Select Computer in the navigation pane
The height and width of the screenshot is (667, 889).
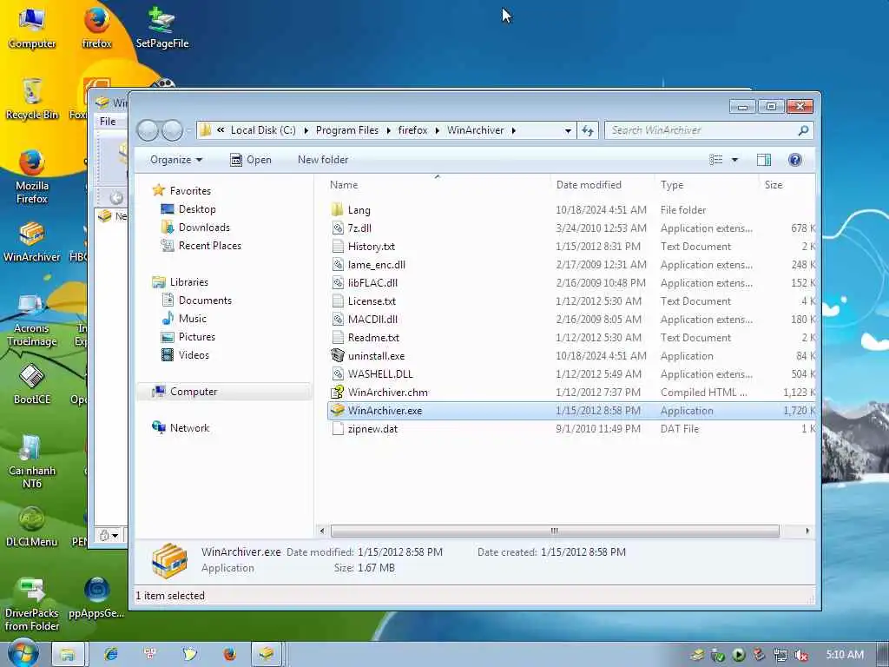click(x=194, y=392)
